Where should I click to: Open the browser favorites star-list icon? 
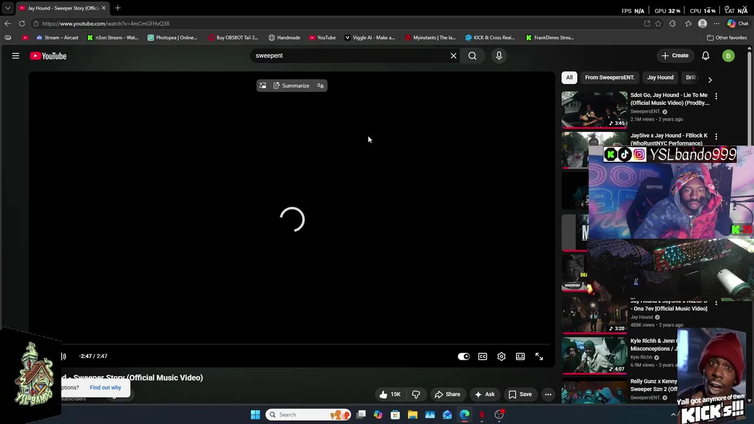coord(688,24)
